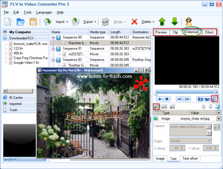
Task: Open the Tools menu
Action: [x=28, y=13]
